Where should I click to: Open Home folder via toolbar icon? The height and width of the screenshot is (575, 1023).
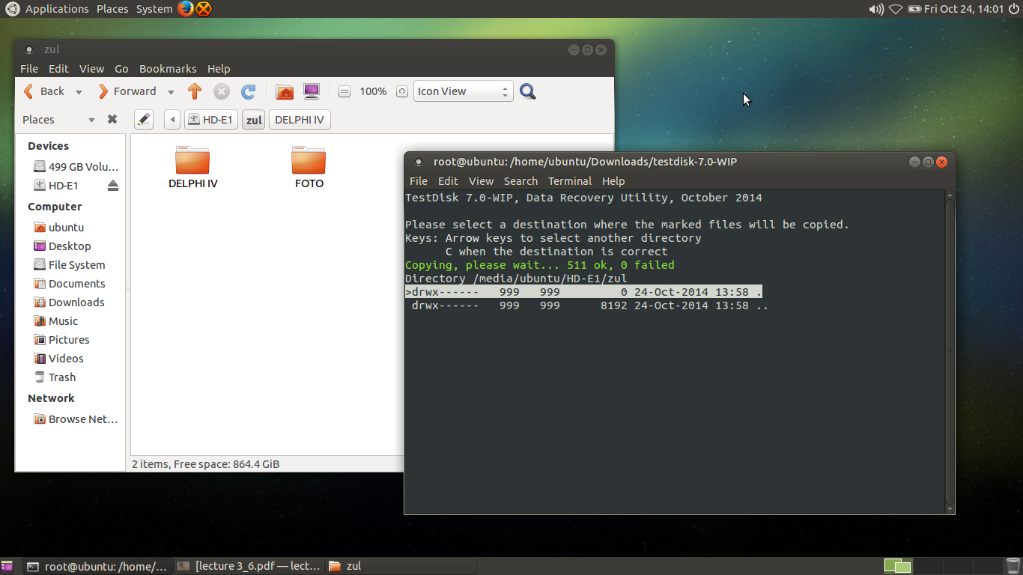(285, 91)
